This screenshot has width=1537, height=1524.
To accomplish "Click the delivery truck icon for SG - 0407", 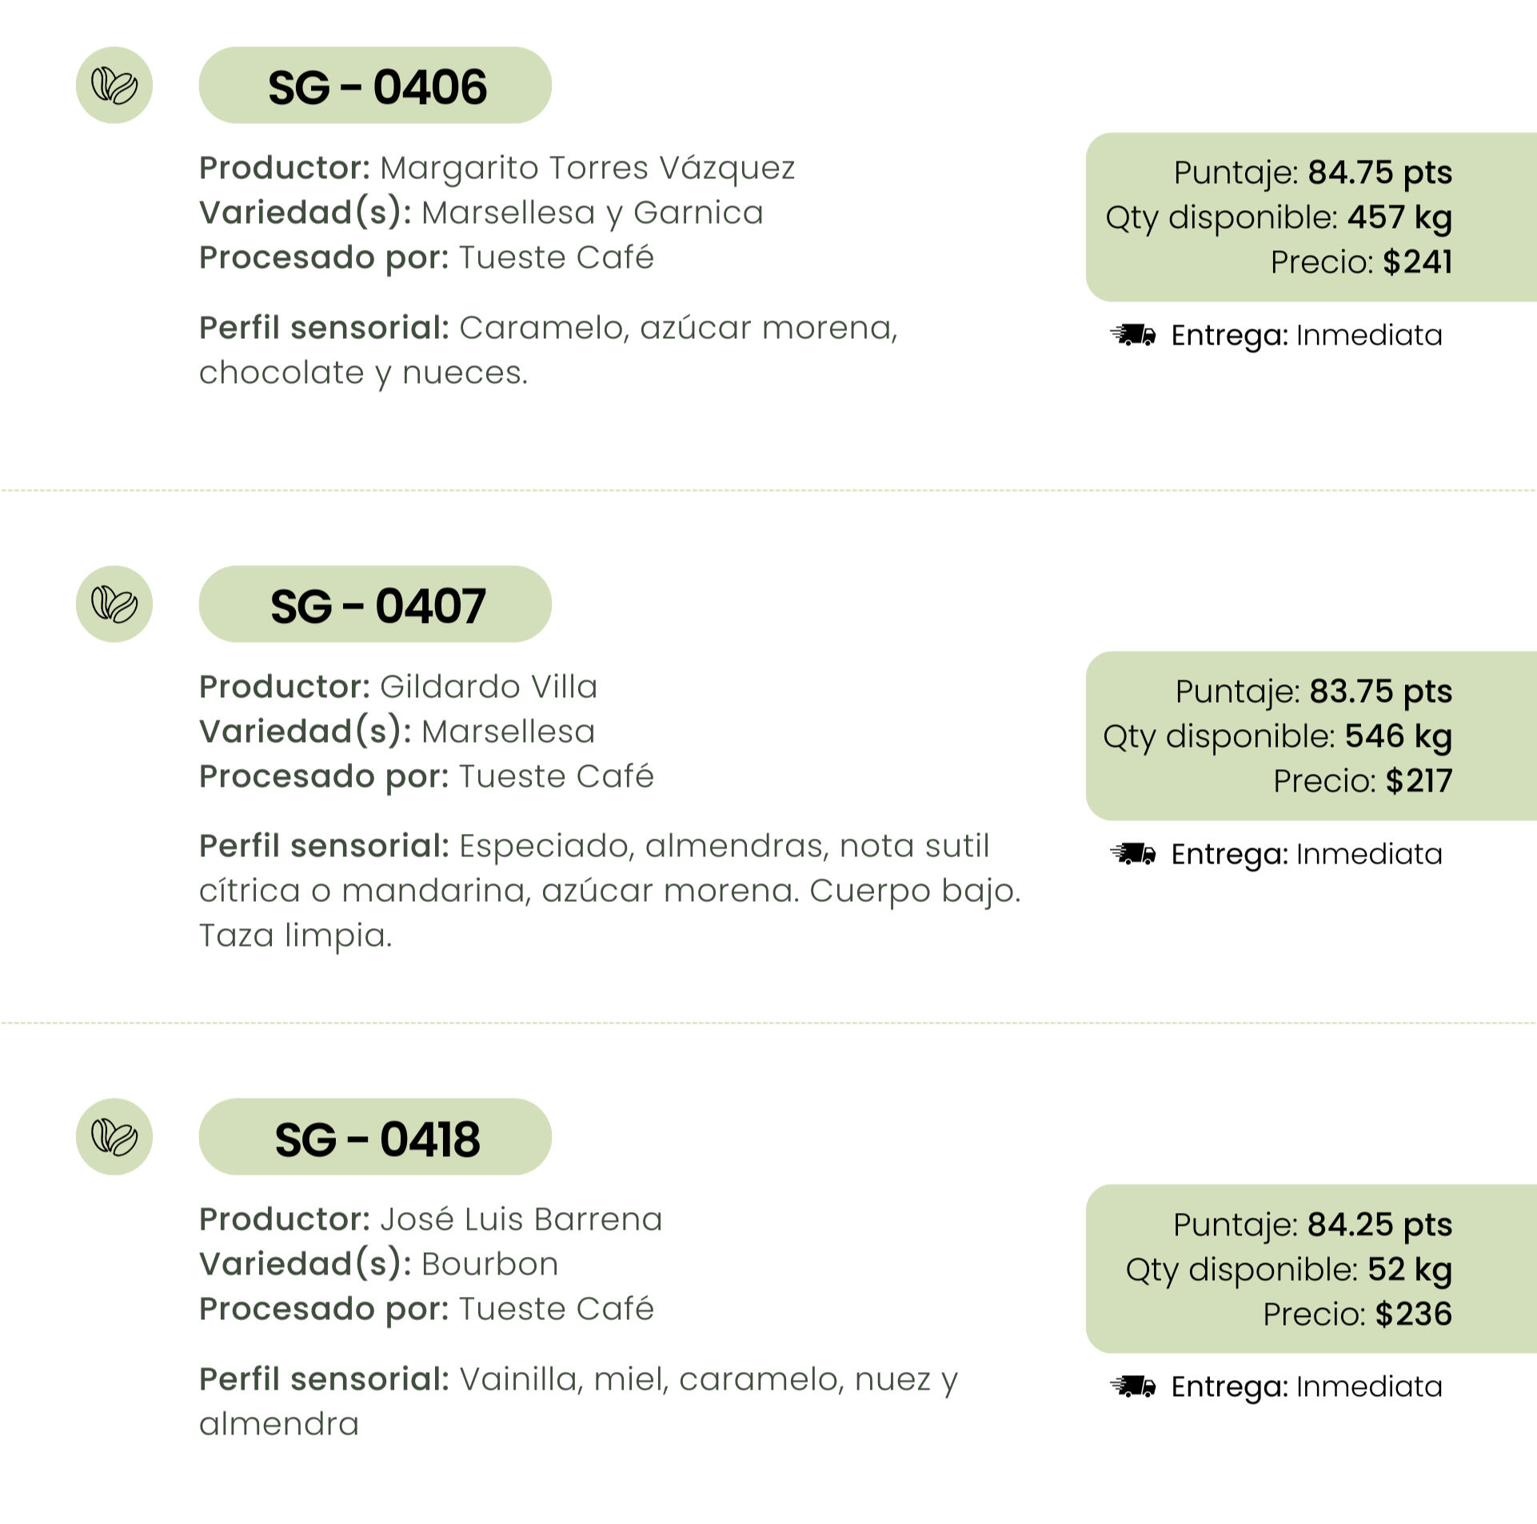I will pyautogui.click(x=1133, y=854).
